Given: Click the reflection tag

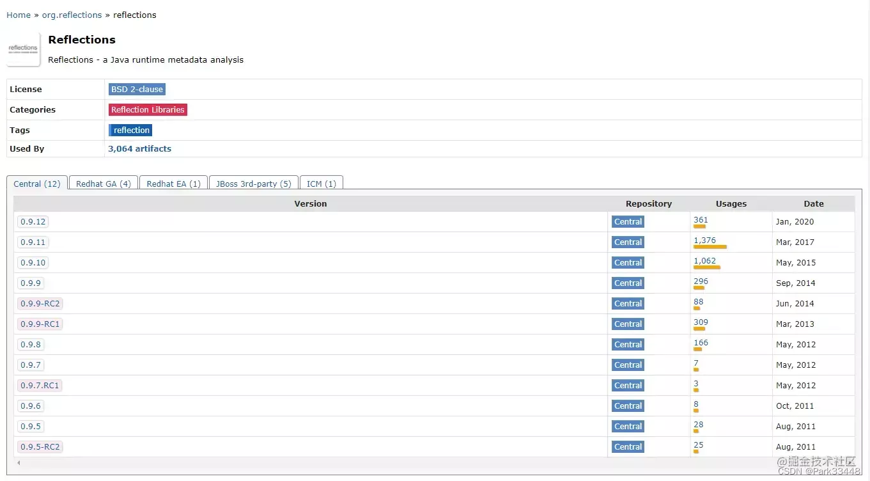Looking at the screenshot, I should click(130, 130).
